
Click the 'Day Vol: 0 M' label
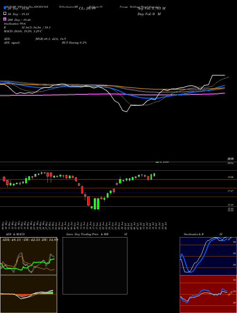(149, 14)
